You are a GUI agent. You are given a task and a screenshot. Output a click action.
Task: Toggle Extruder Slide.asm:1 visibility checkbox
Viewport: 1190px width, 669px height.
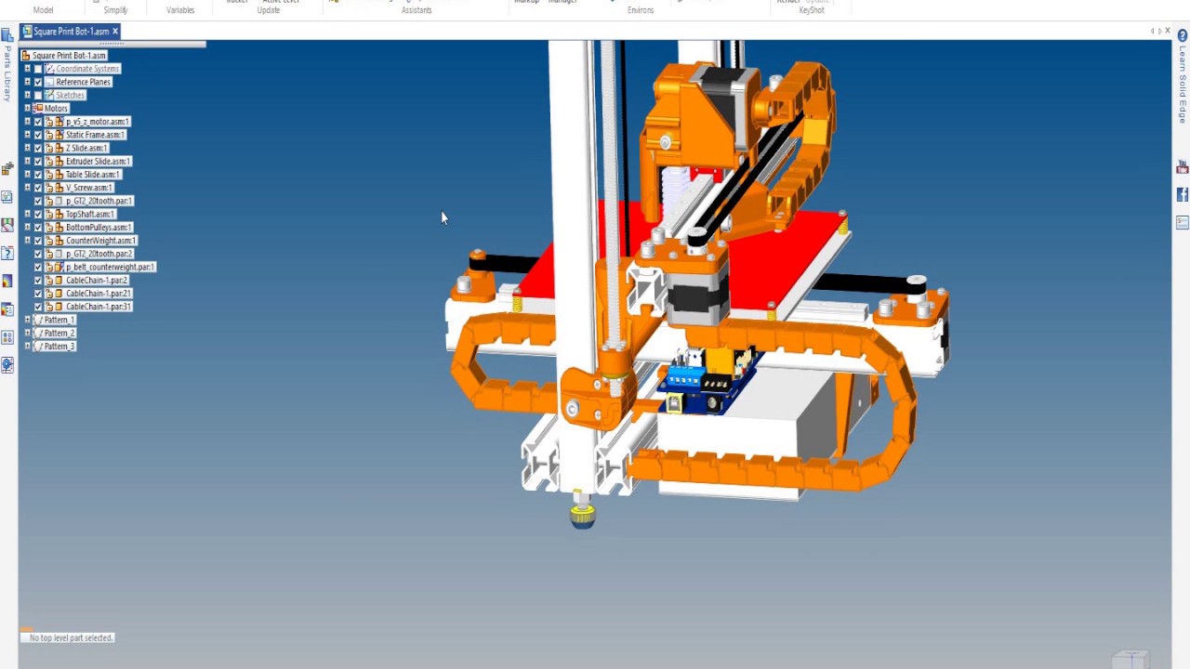click(x=38, y=161)
